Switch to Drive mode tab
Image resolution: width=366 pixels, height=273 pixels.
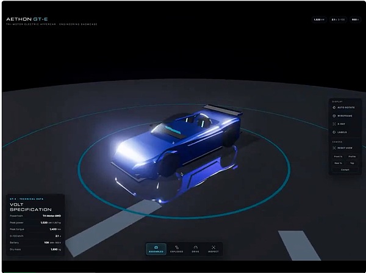tap(196, 249)
